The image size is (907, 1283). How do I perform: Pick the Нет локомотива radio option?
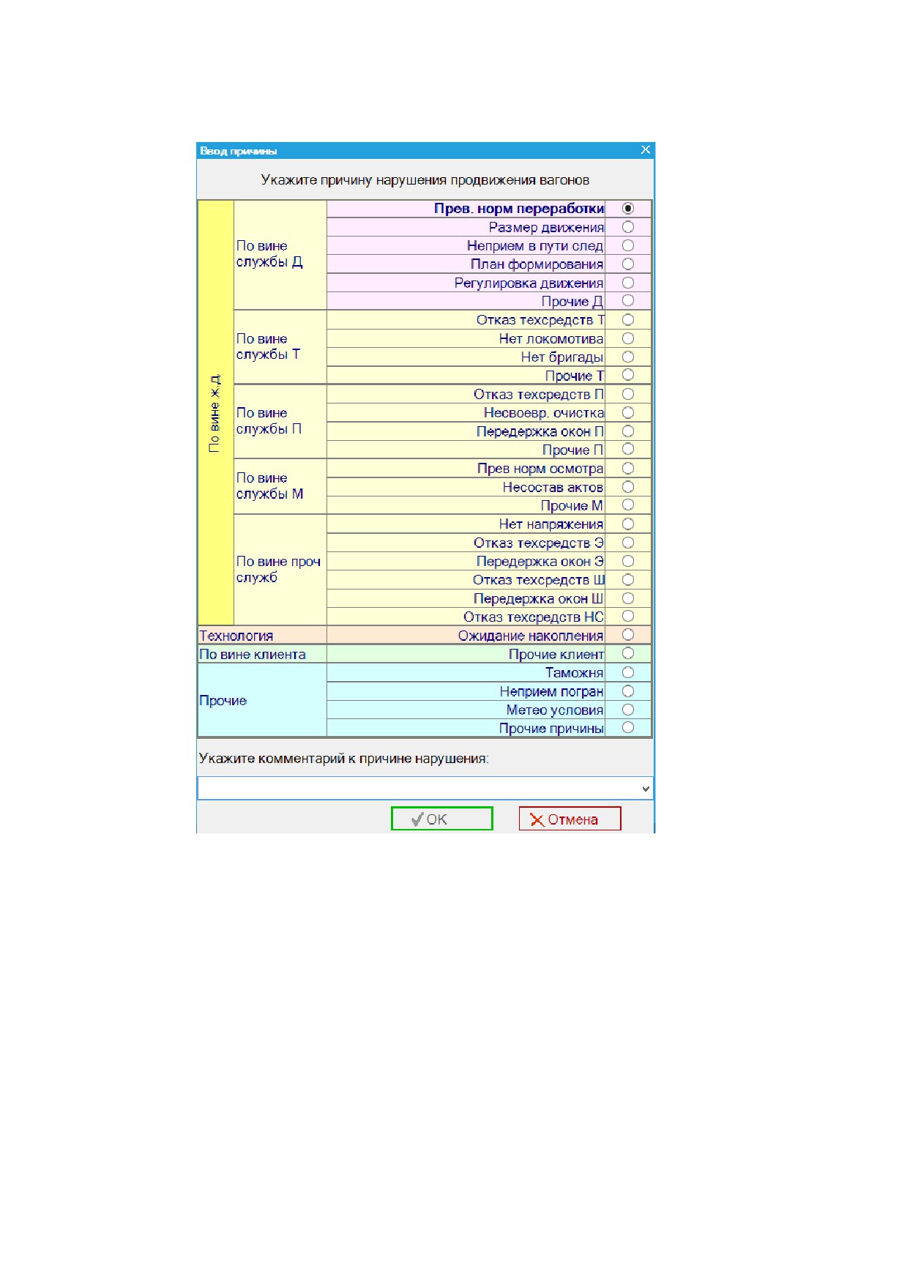click(x=627, y=338)
